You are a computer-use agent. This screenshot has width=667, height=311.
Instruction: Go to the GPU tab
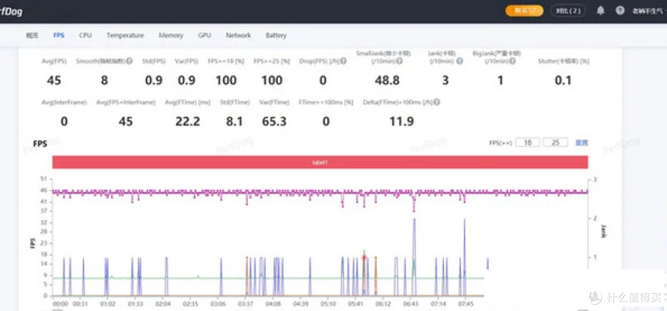click(x=204, y=35)
